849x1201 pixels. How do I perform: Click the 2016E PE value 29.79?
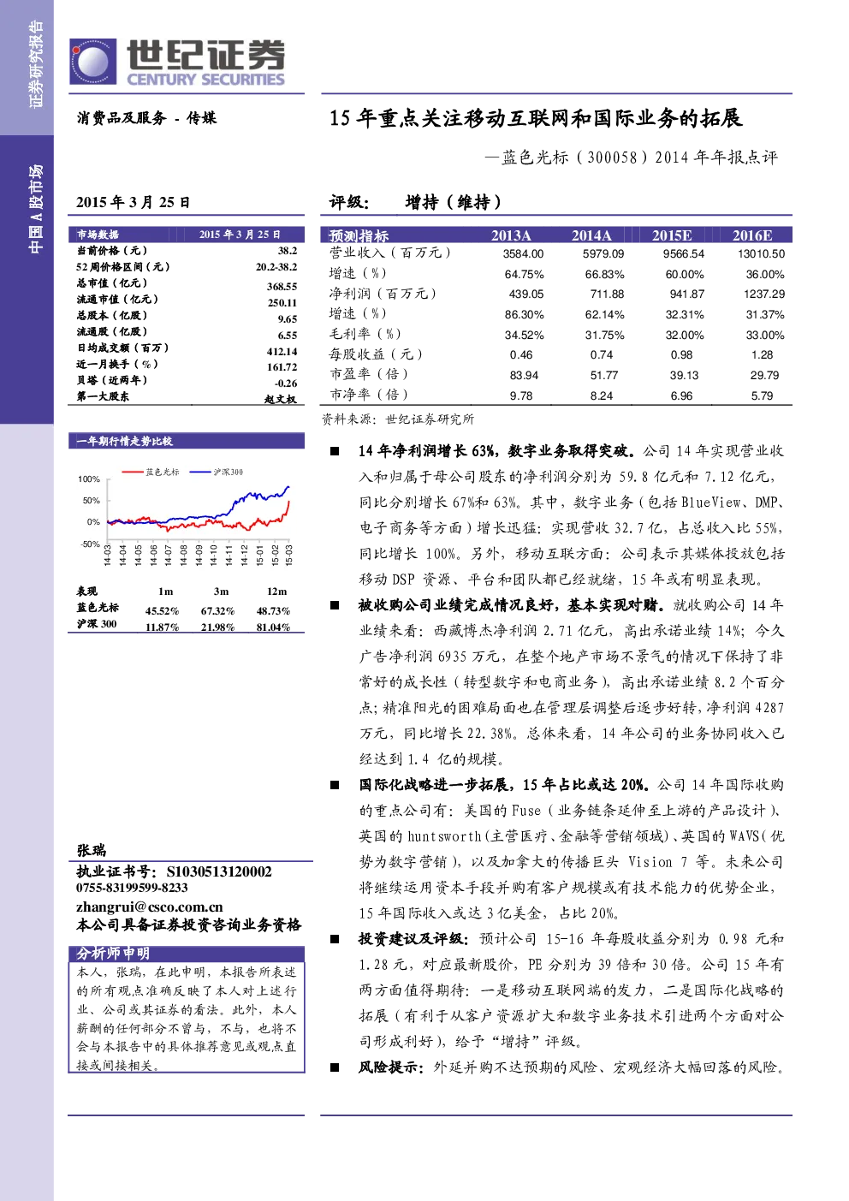click(765, 376)
